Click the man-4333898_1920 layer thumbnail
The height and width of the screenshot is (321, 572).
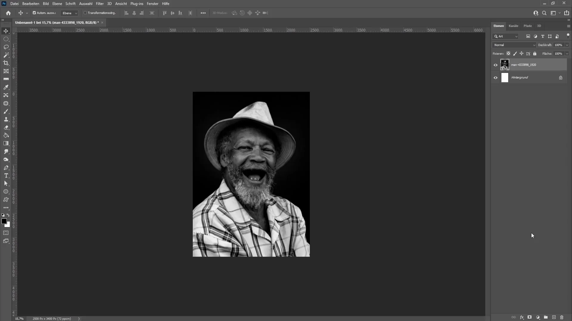tap(505, 65)
